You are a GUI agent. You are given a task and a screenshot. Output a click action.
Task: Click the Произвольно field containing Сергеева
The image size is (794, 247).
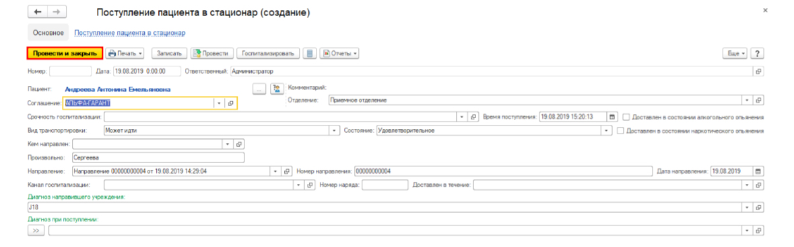click(x=158, y=158)
